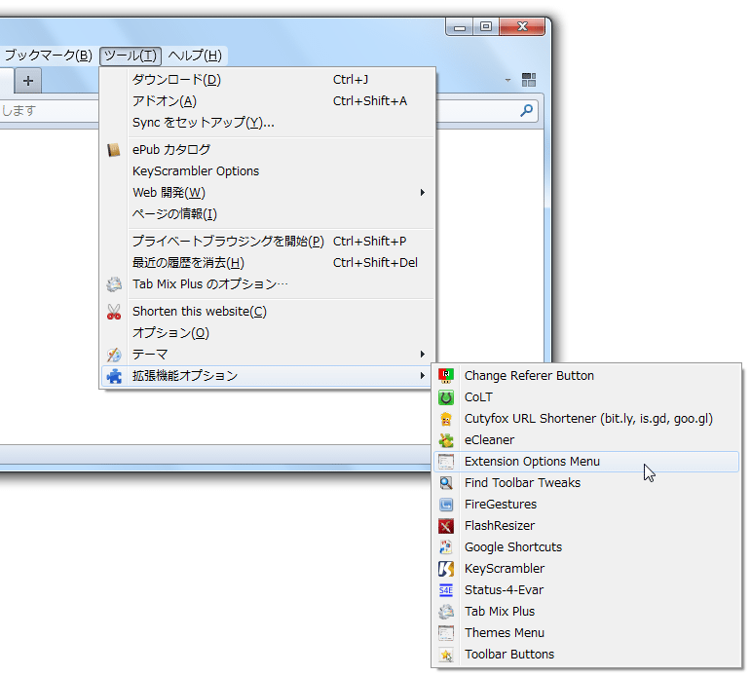Open Cutyfox URL Shortener options
Screen dimensions: 751x676
point(586,419)
